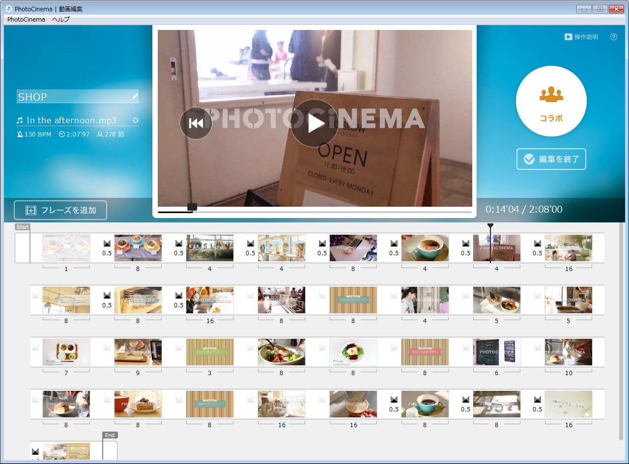This screenshot has width=629, height=464.
Task: Select transition icon before the first-row café interior clip
Action: [538, 243]
